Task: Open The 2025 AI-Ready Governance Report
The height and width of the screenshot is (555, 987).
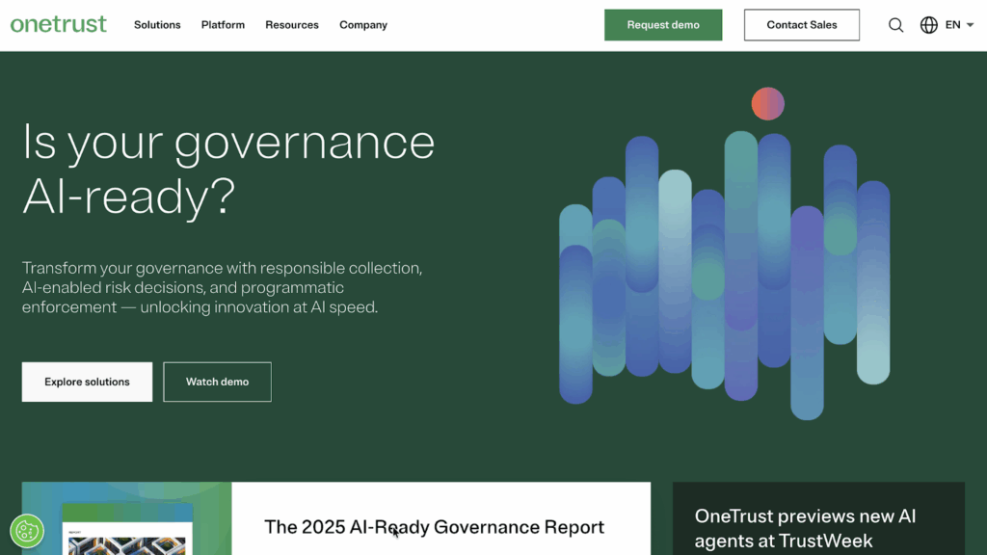Action: coord(434,527)
